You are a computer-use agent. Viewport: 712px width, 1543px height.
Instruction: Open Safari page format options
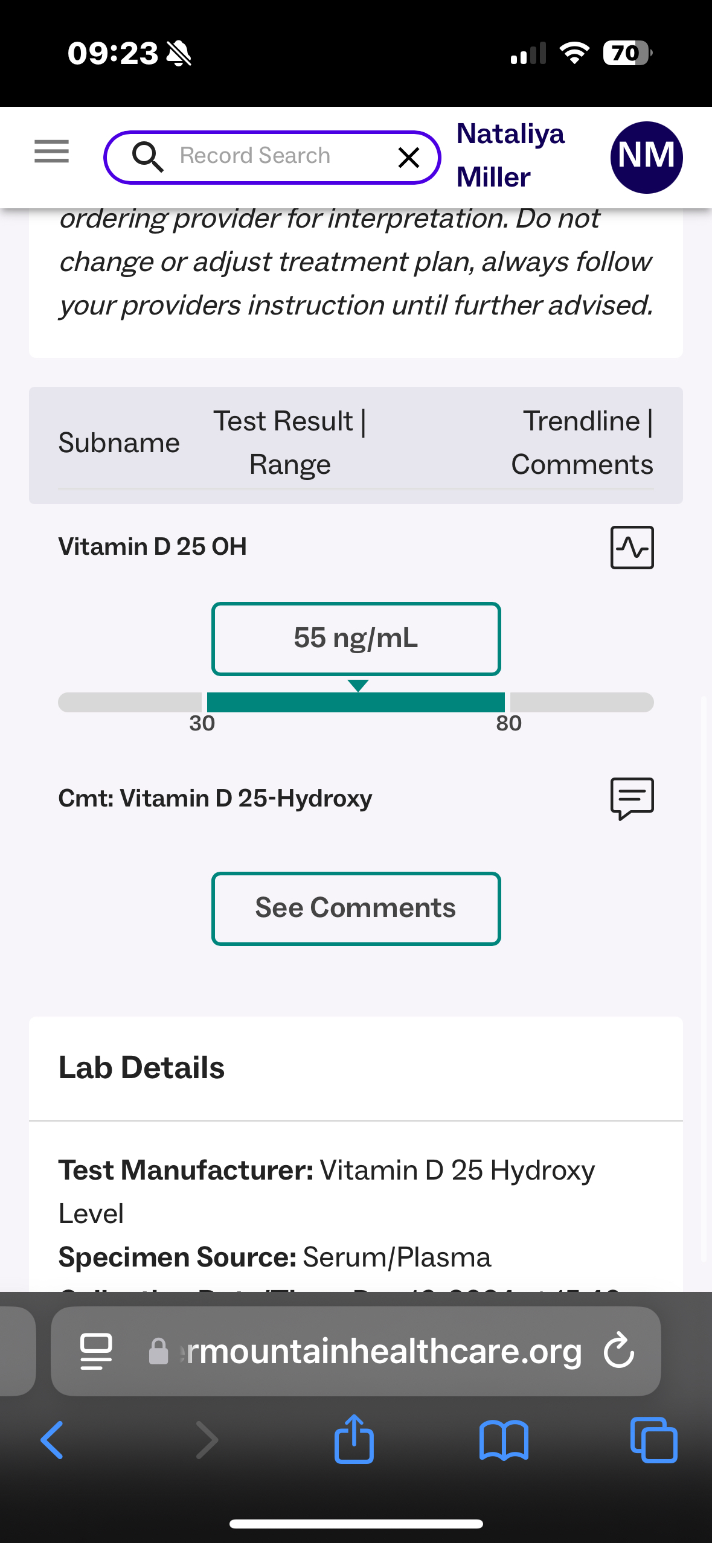click(x=96, y=1351)
